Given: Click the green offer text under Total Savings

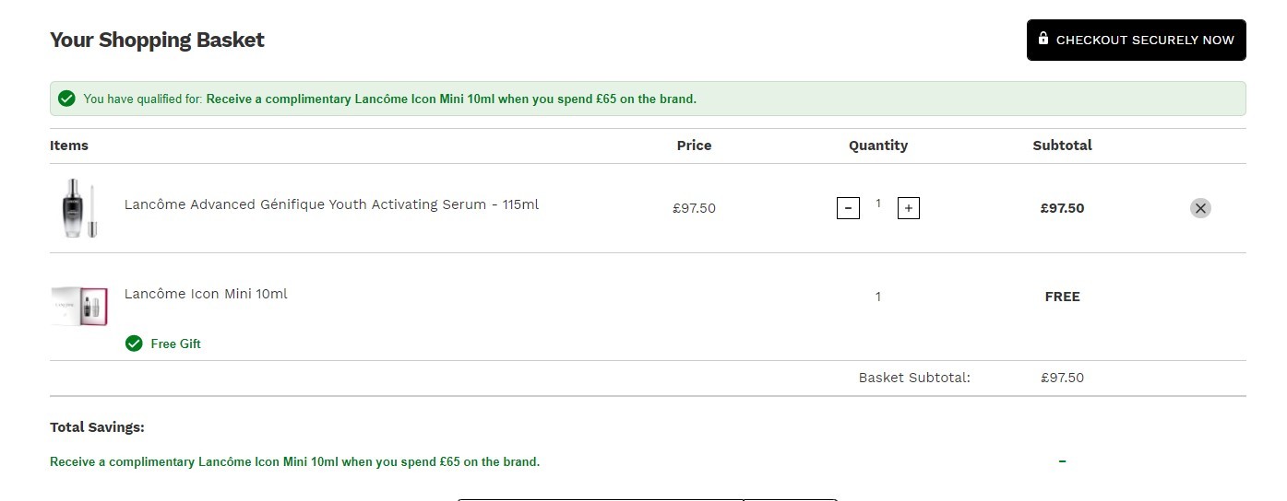Looking at the screenshot, I should 295,461.
